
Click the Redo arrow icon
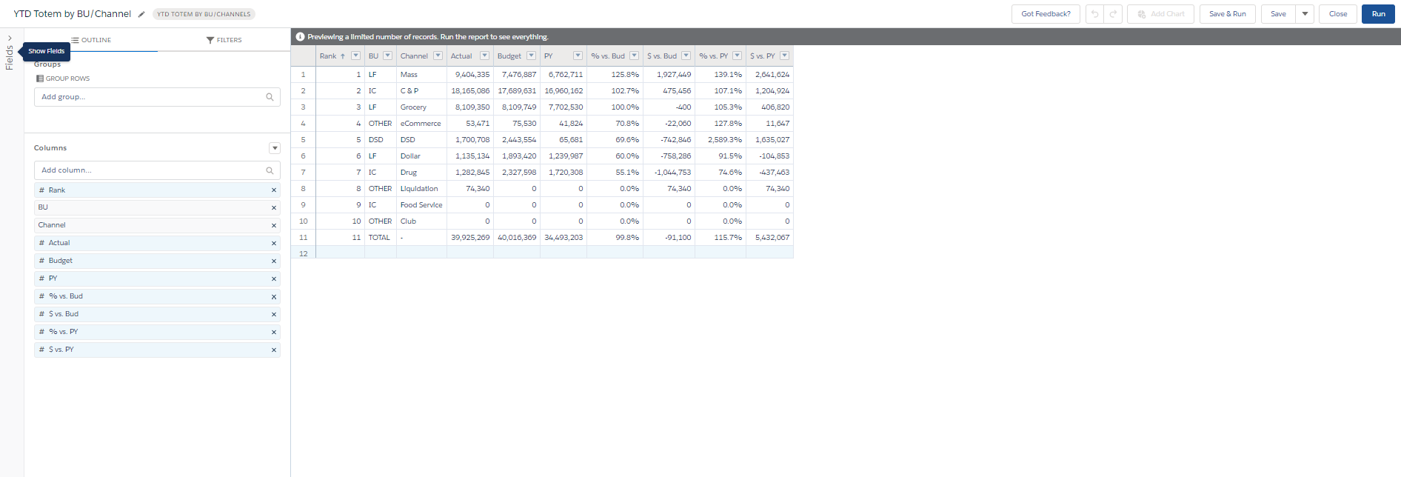pos(1113,14)
